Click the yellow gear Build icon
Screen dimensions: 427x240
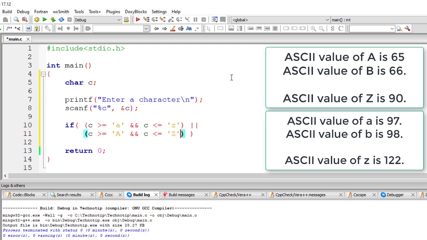pyautogui.click(x=37, y=20)
